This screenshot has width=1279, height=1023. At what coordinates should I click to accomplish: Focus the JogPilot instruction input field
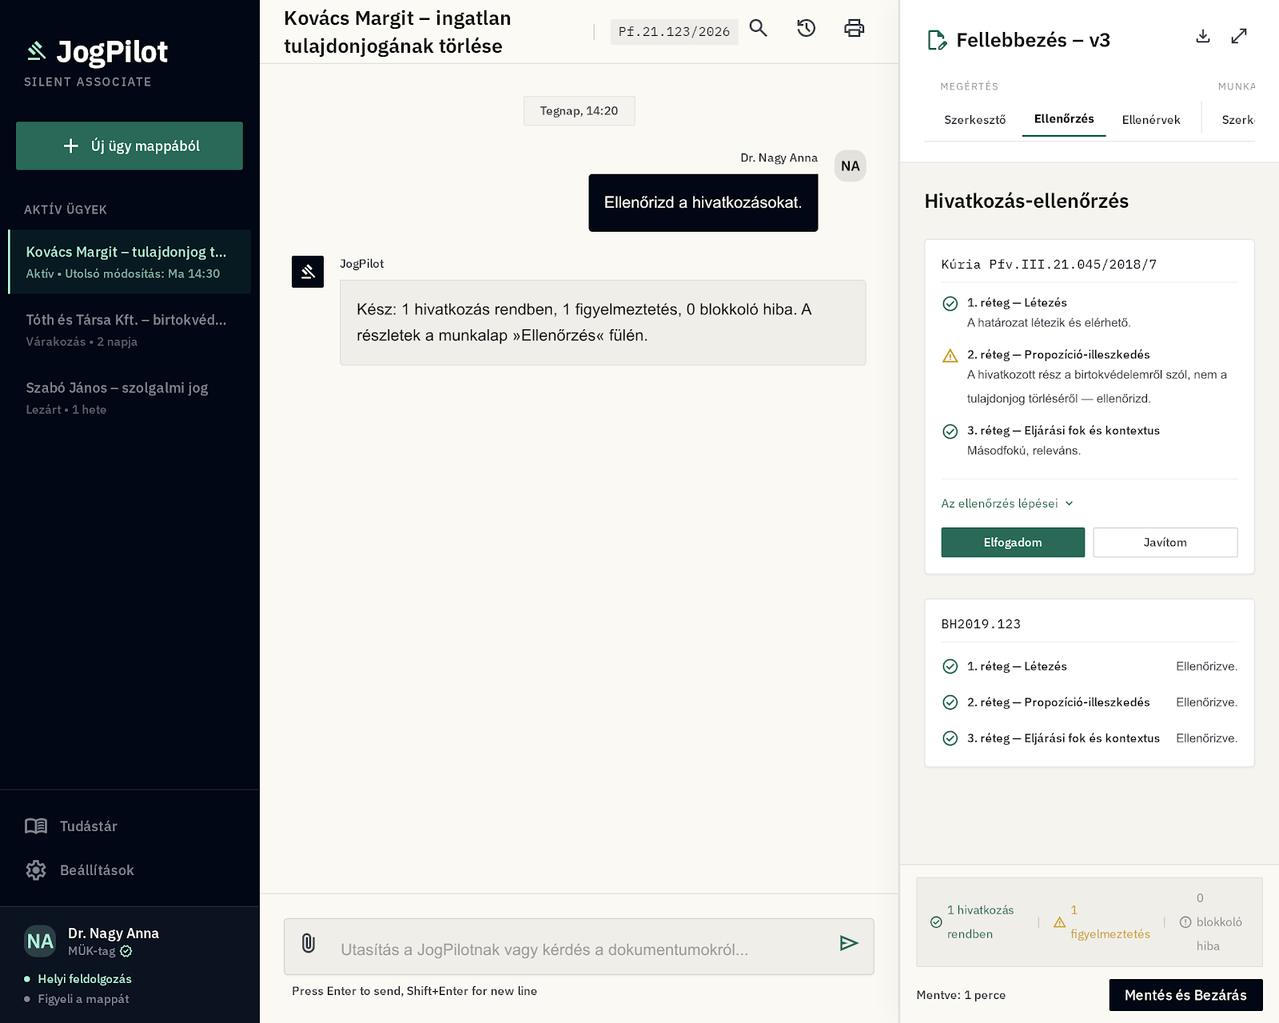coord(579,949)
